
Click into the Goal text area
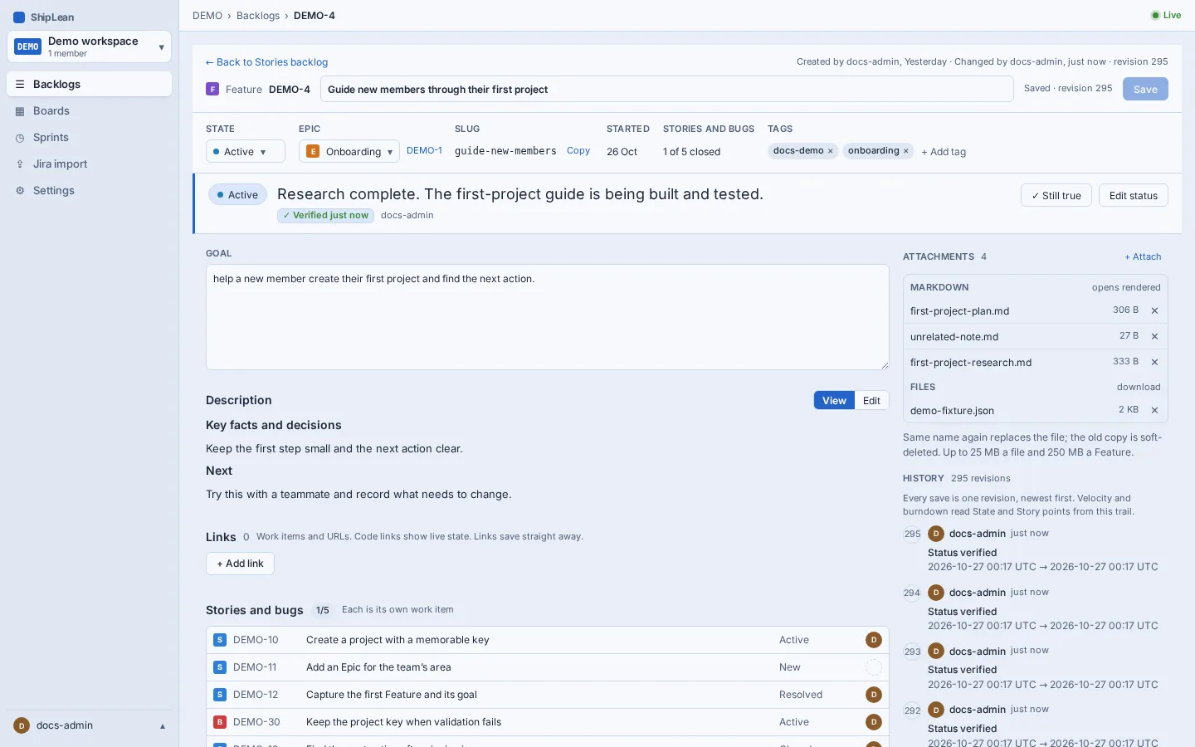coord(548,317)
